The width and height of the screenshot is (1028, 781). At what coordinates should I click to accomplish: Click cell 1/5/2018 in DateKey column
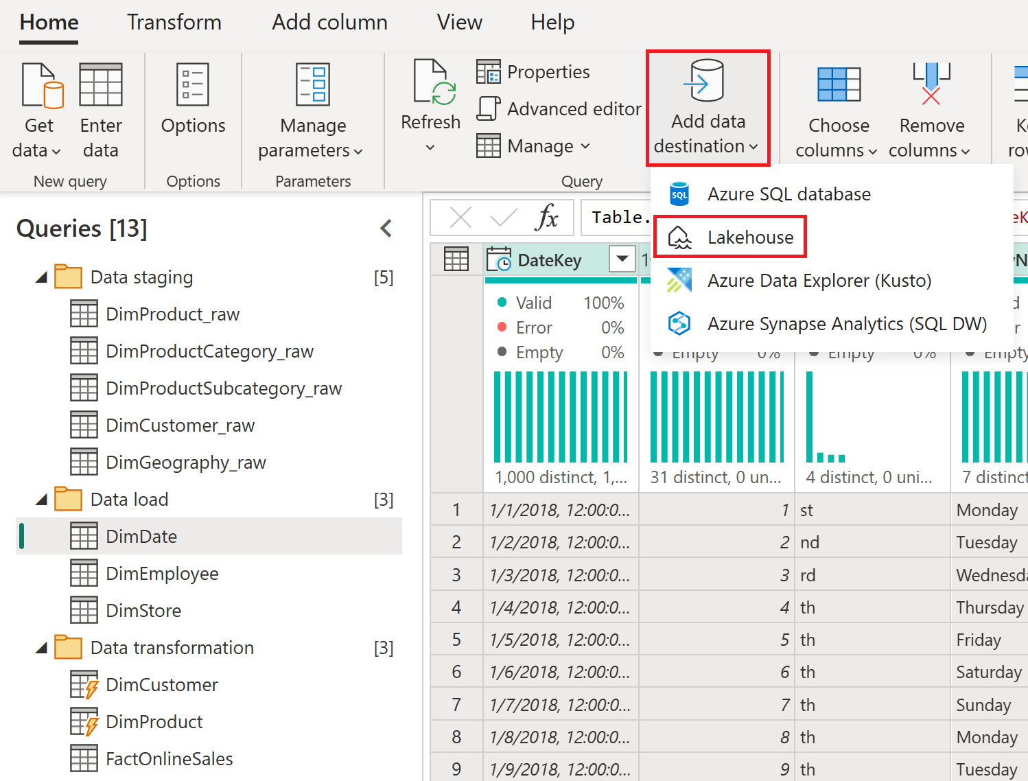tap(560, 640)
